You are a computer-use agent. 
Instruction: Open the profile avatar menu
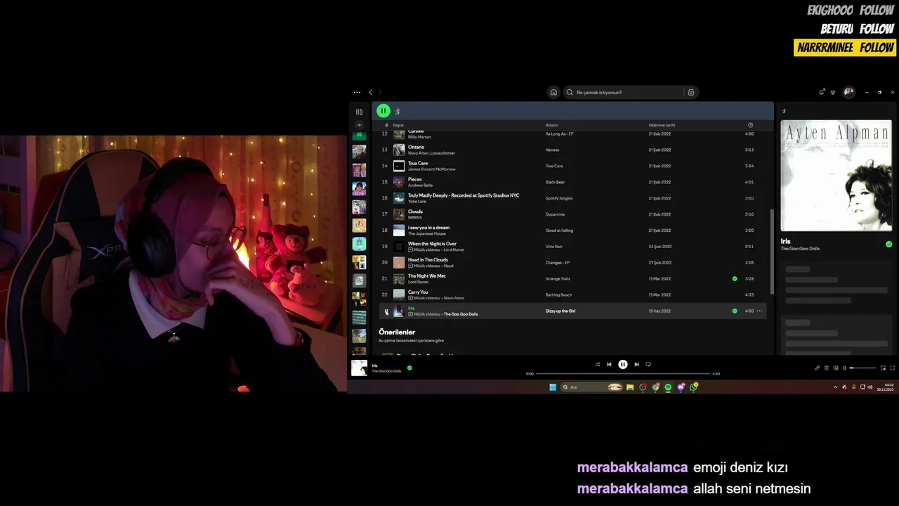point(848,92)
